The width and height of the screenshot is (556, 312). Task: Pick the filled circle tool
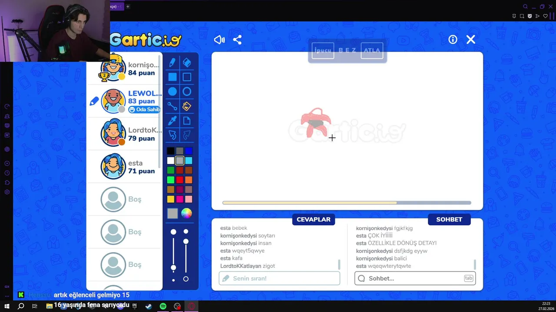pyautogui.click(x=172, y=91)
